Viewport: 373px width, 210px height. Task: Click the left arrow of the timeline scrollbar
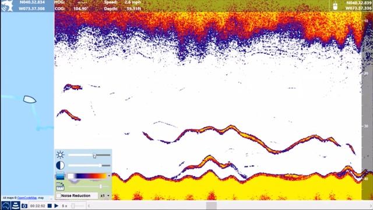[89, 206]
